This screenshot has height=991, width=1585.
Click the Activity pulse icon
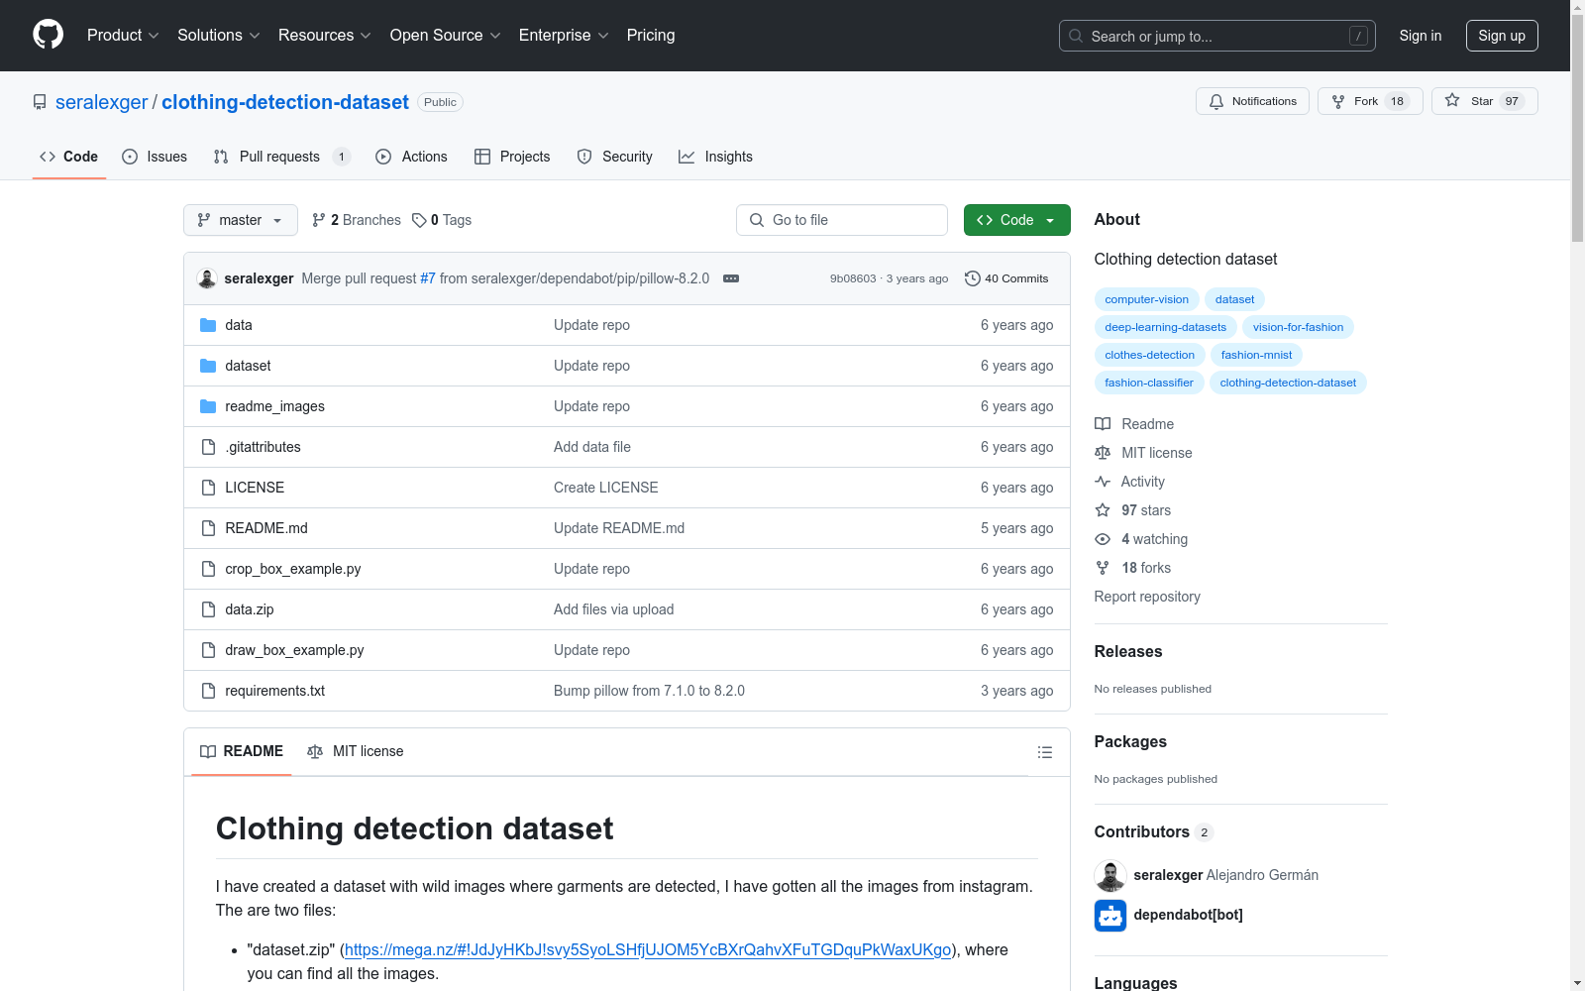(1103, 482)
